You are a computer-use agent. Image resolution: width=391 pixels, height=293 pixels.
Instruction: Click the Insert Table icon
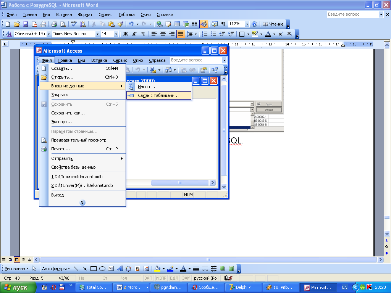point(177,24)
